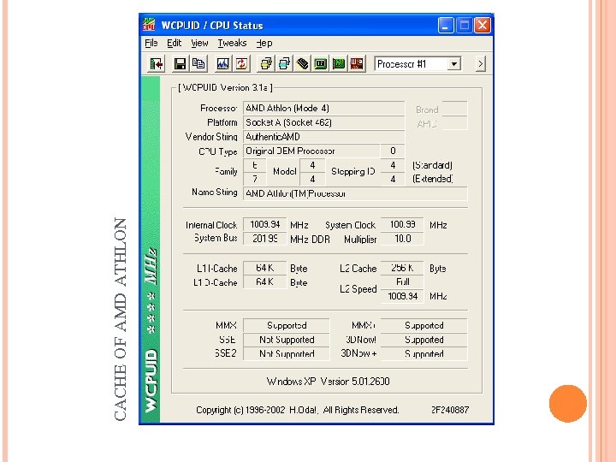Click the MMX Supported field
The image size is (616, 462).
(x=287, y=325)
